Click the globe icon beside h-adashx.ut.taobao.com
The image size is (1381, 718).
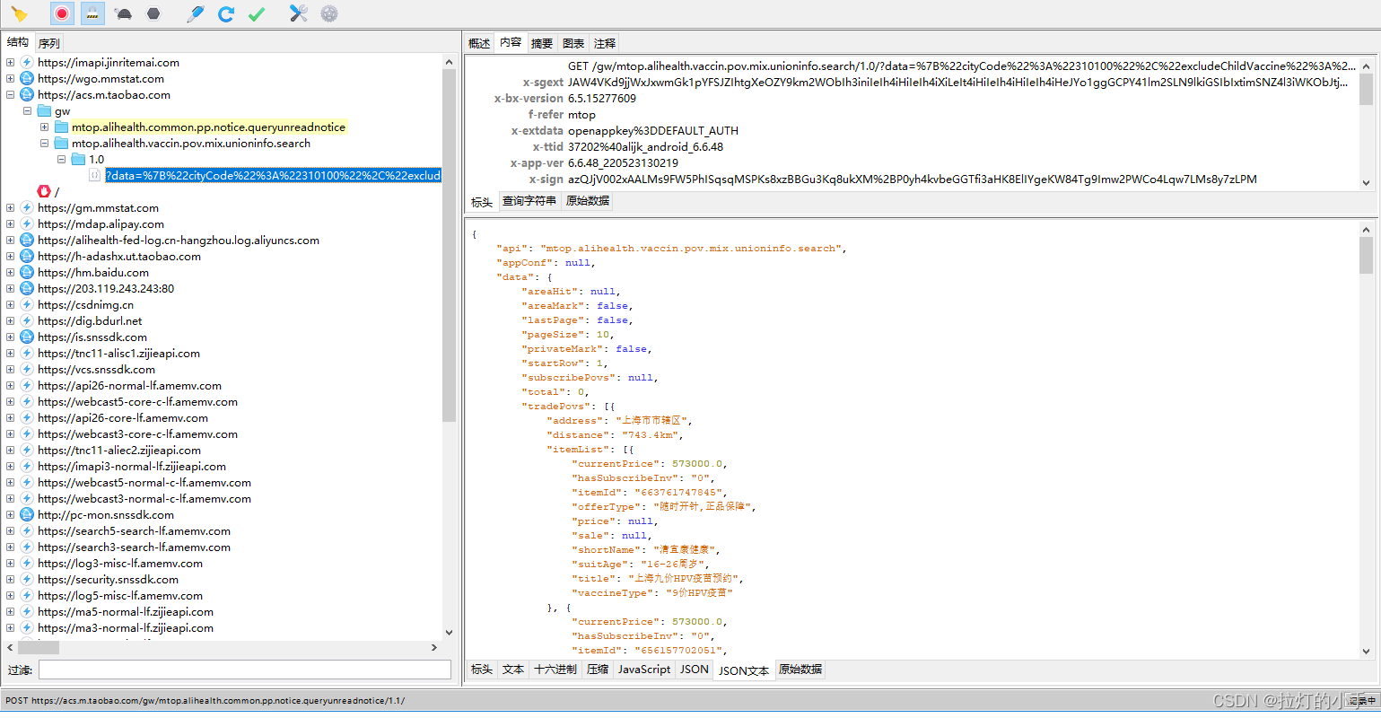pyautogui.click(x=27, y=257)
